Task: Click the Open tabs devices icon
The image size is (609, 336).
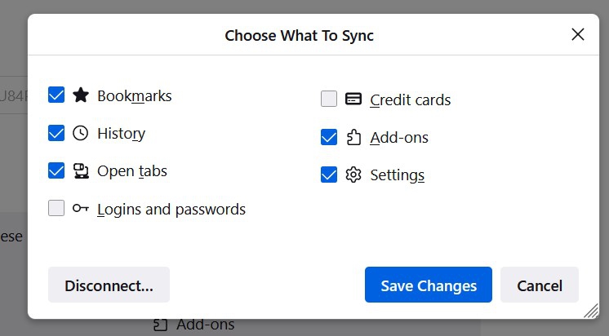Action: click(81, 170)
